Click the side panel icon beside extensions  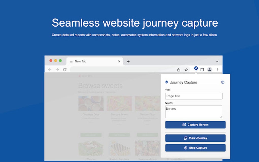[202, 69]
